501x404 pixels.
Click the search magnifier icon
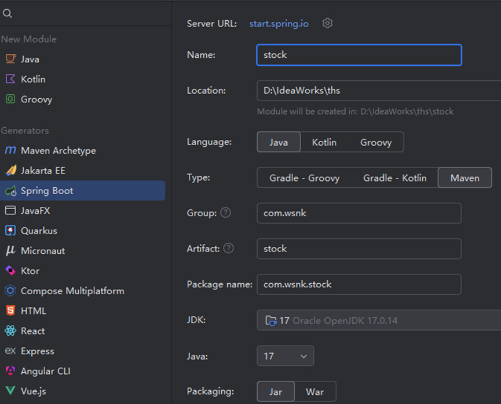click(x=7, y=13)
